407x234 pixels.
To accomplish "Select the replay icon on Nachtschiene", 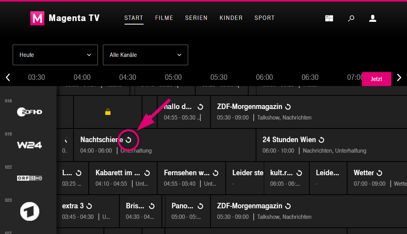I will click(128, 139).
